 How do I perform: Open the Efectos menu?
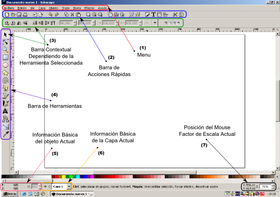89,8
